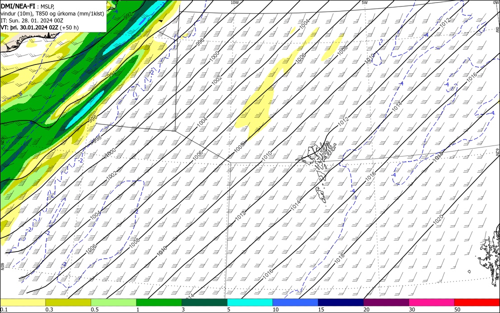Pick the blue 10–15 legend swatch
The image size is (500, 313).
pos(295,302)
